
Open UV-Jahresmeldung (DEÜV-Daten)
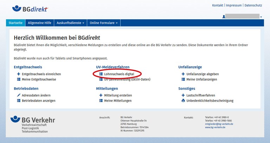click(127, 79)
